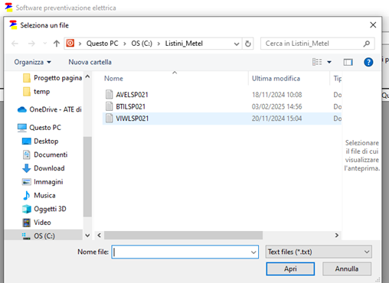This screenshot has width=389, height=283.
Task: Go forward with the right arrow navigation button
Action: tap(31, 44)
